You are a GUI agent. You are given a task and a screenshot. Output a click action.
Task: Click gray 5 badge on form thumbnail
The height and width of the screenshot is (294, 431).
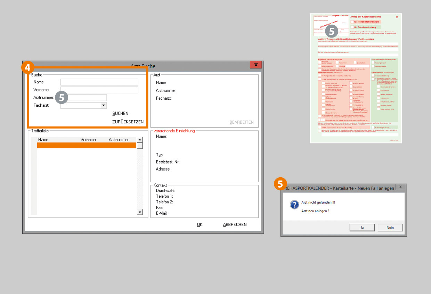pyautogui.click(x=332, y=31)
